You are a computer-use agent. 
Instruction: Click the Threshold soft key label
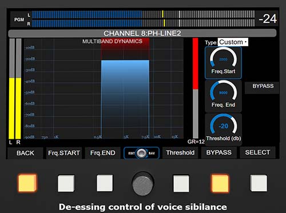180,152
